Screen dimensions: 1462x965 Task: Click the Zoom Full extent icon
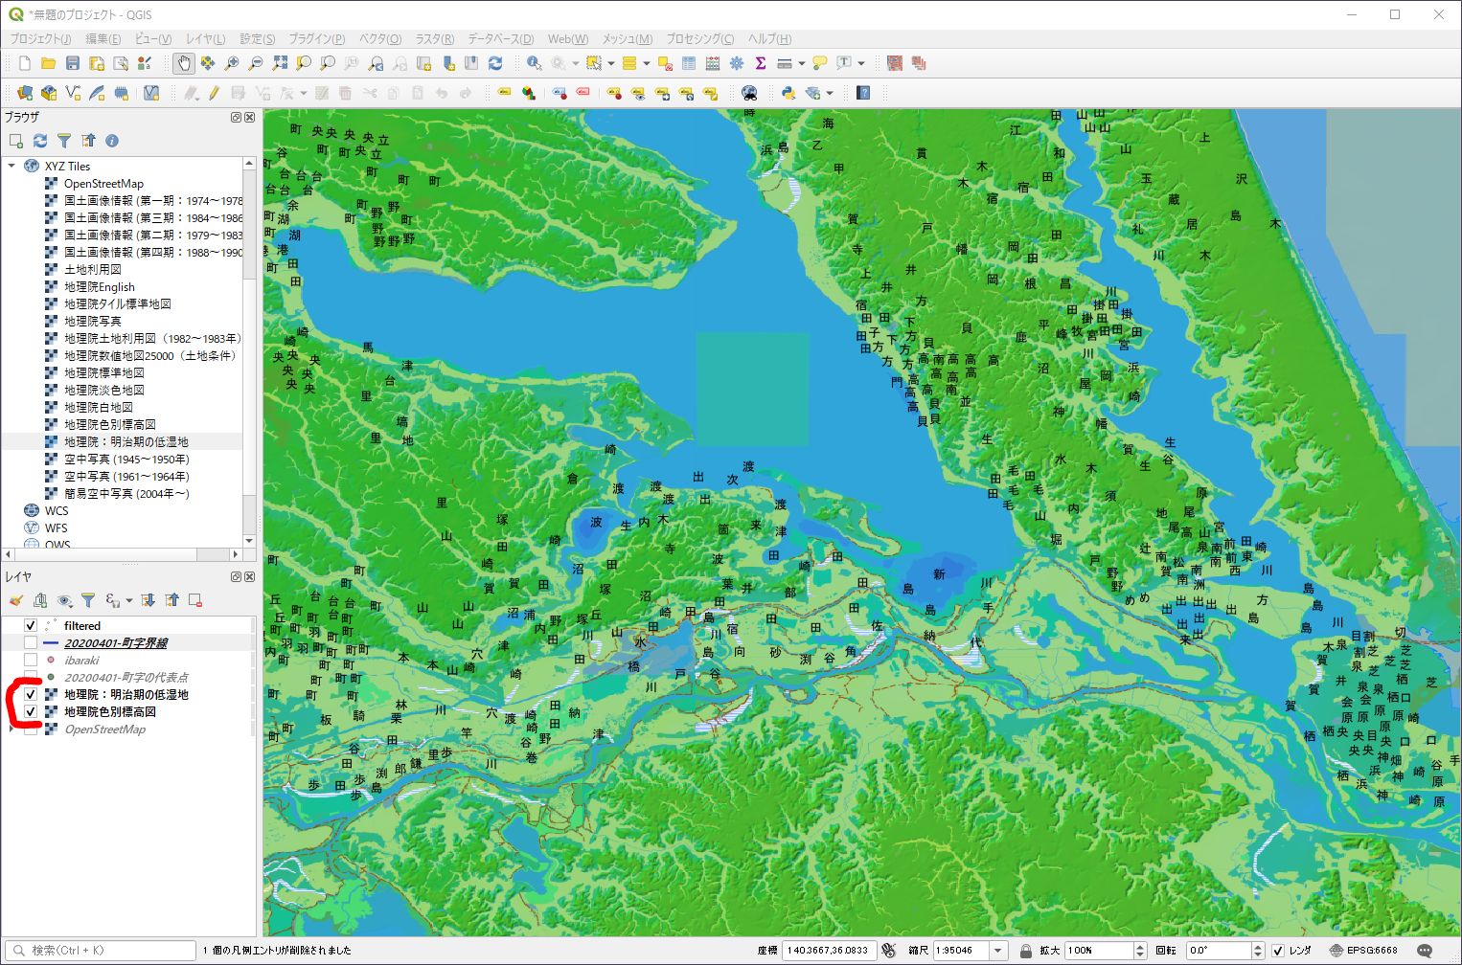pos(280,63)
